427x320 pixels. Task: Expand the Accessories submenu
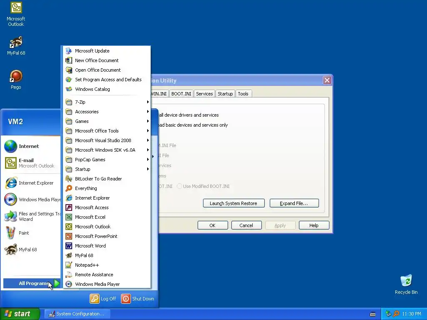click(107, 112)
